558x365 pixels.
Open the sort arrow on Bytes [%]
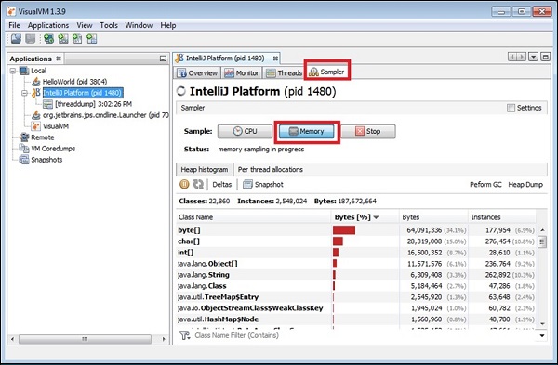coord(376,217)
